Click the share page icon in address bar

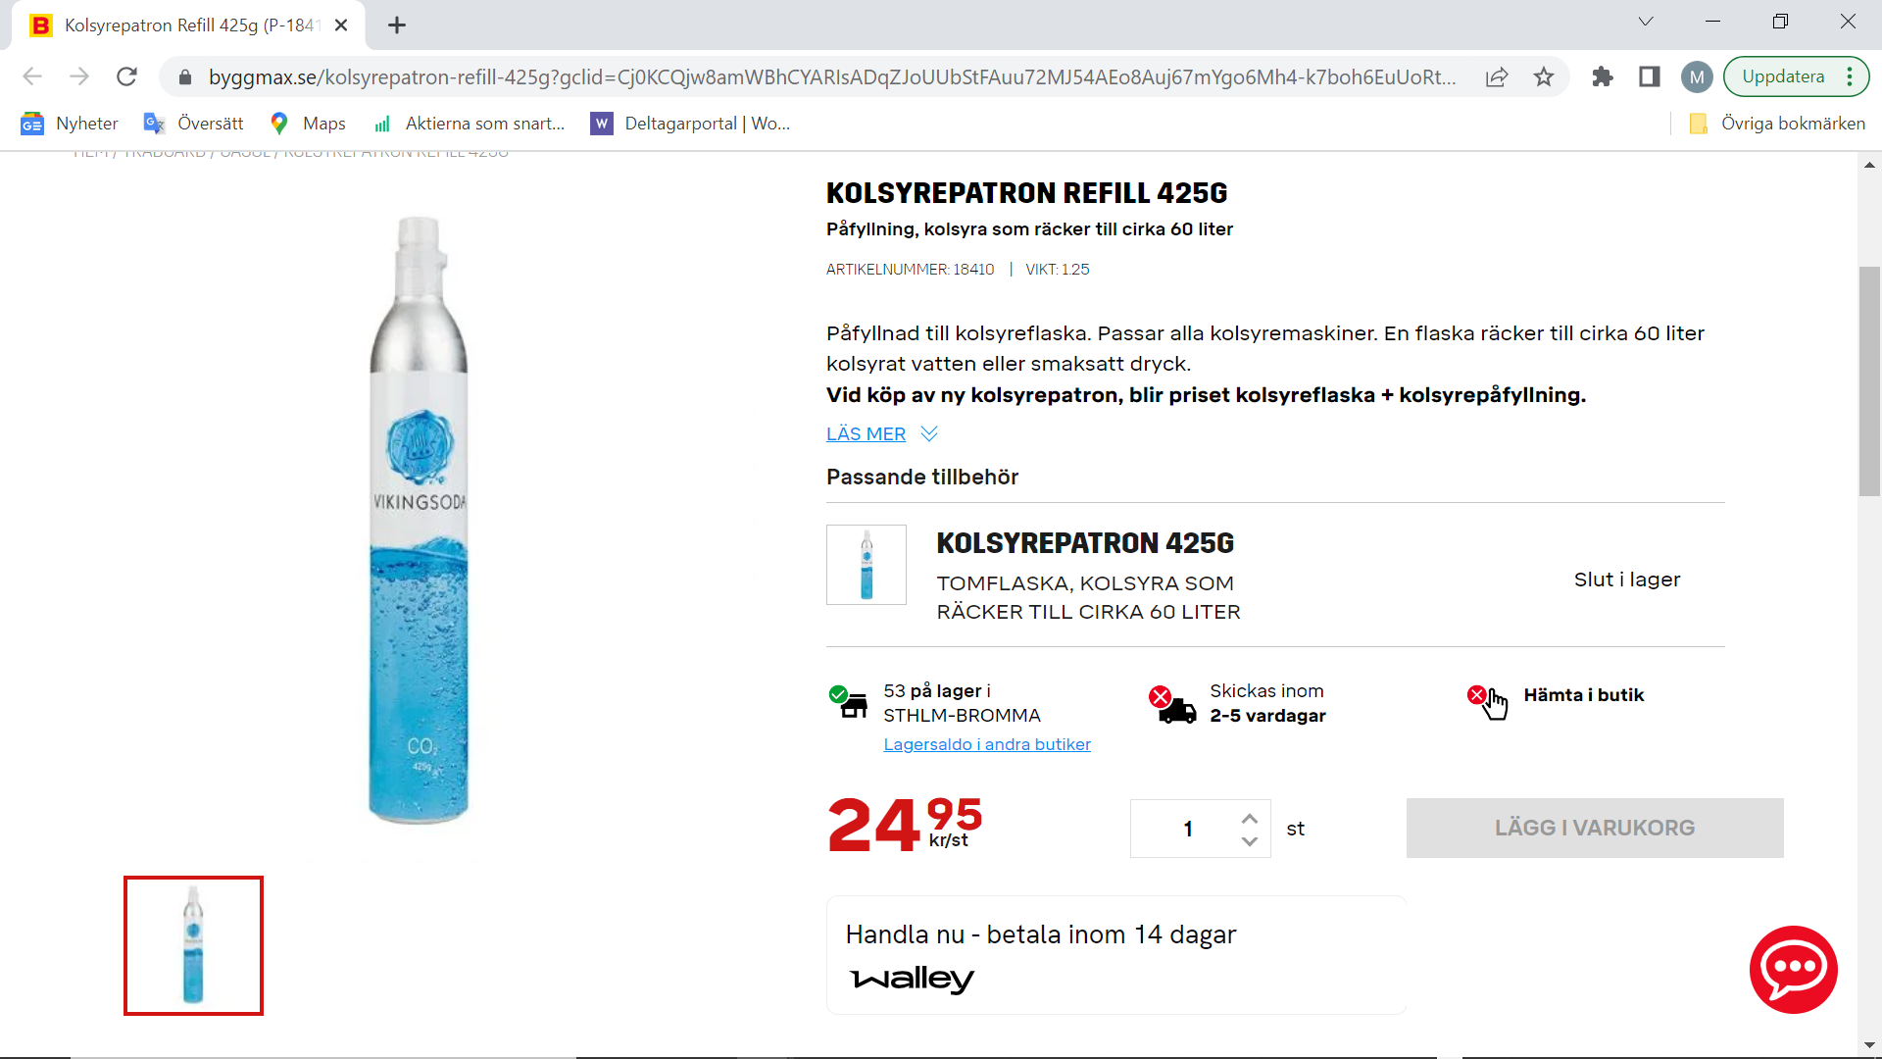(x=1497, y=76)
